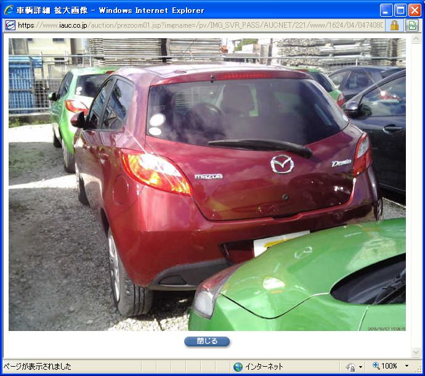This screenshot has height=376, width=425.
Task: Click the certificate icon right of the lock
Action: click(412, 25)
